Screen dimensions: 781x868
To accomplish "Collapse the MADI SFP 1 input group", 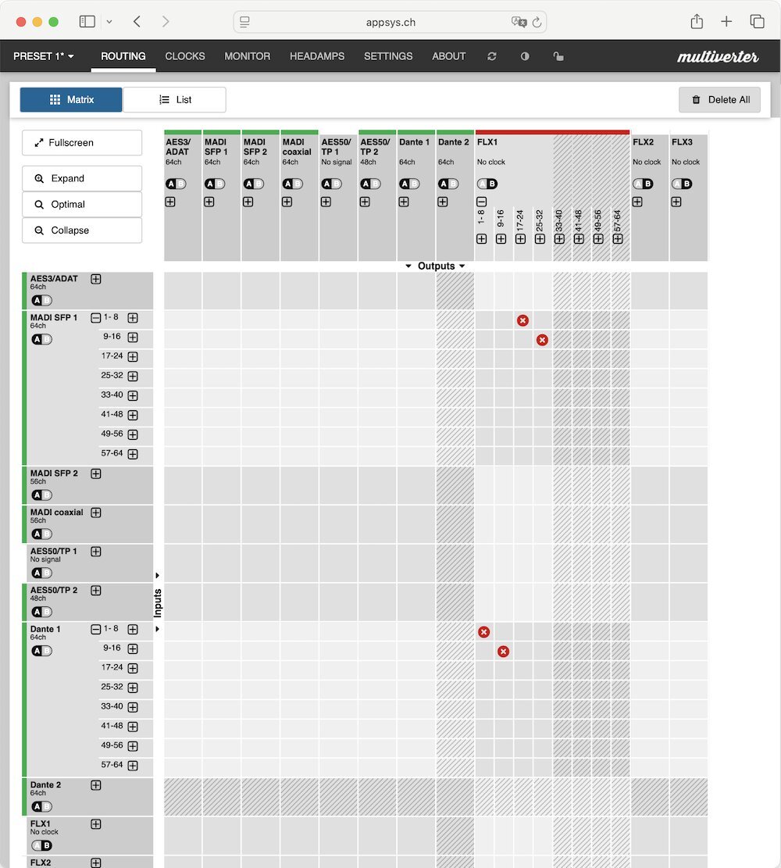I will [96, 318].
